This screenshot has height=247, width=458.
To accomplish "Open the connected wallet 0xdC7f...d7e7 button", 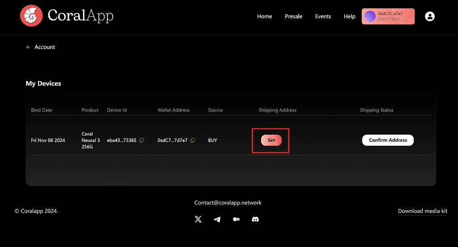I will coord(388,16).
